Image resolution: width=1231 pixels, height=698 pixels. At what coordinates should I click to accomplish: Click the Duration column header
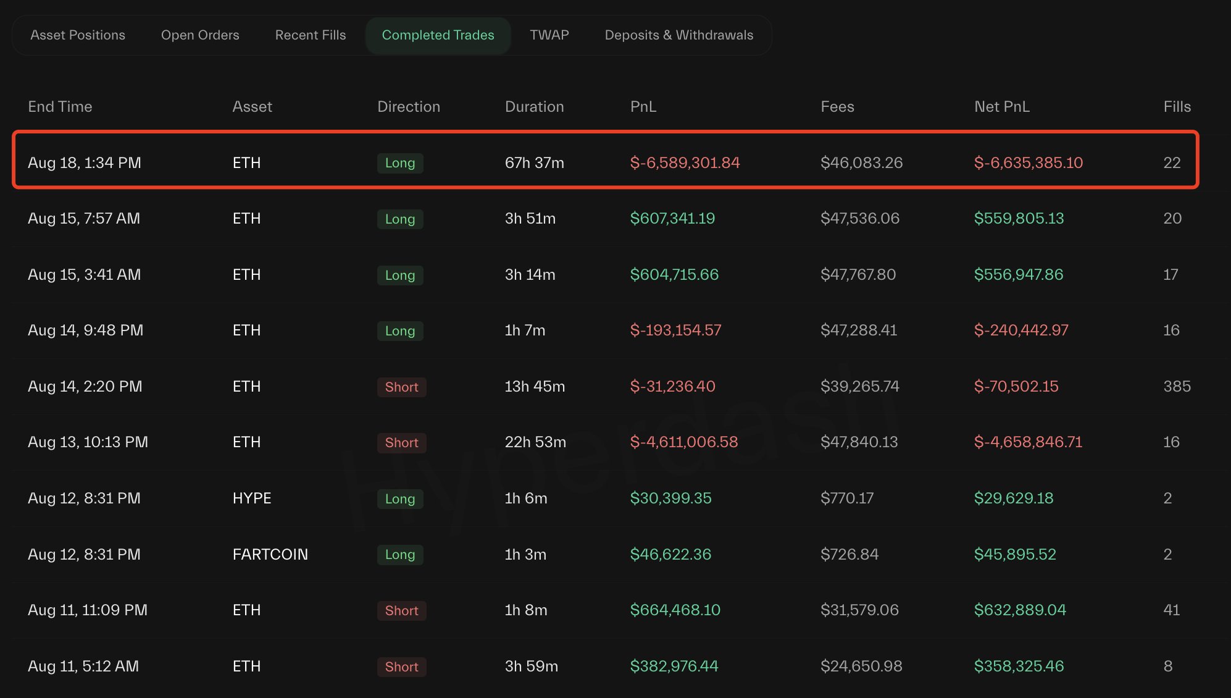click(534, 107)
